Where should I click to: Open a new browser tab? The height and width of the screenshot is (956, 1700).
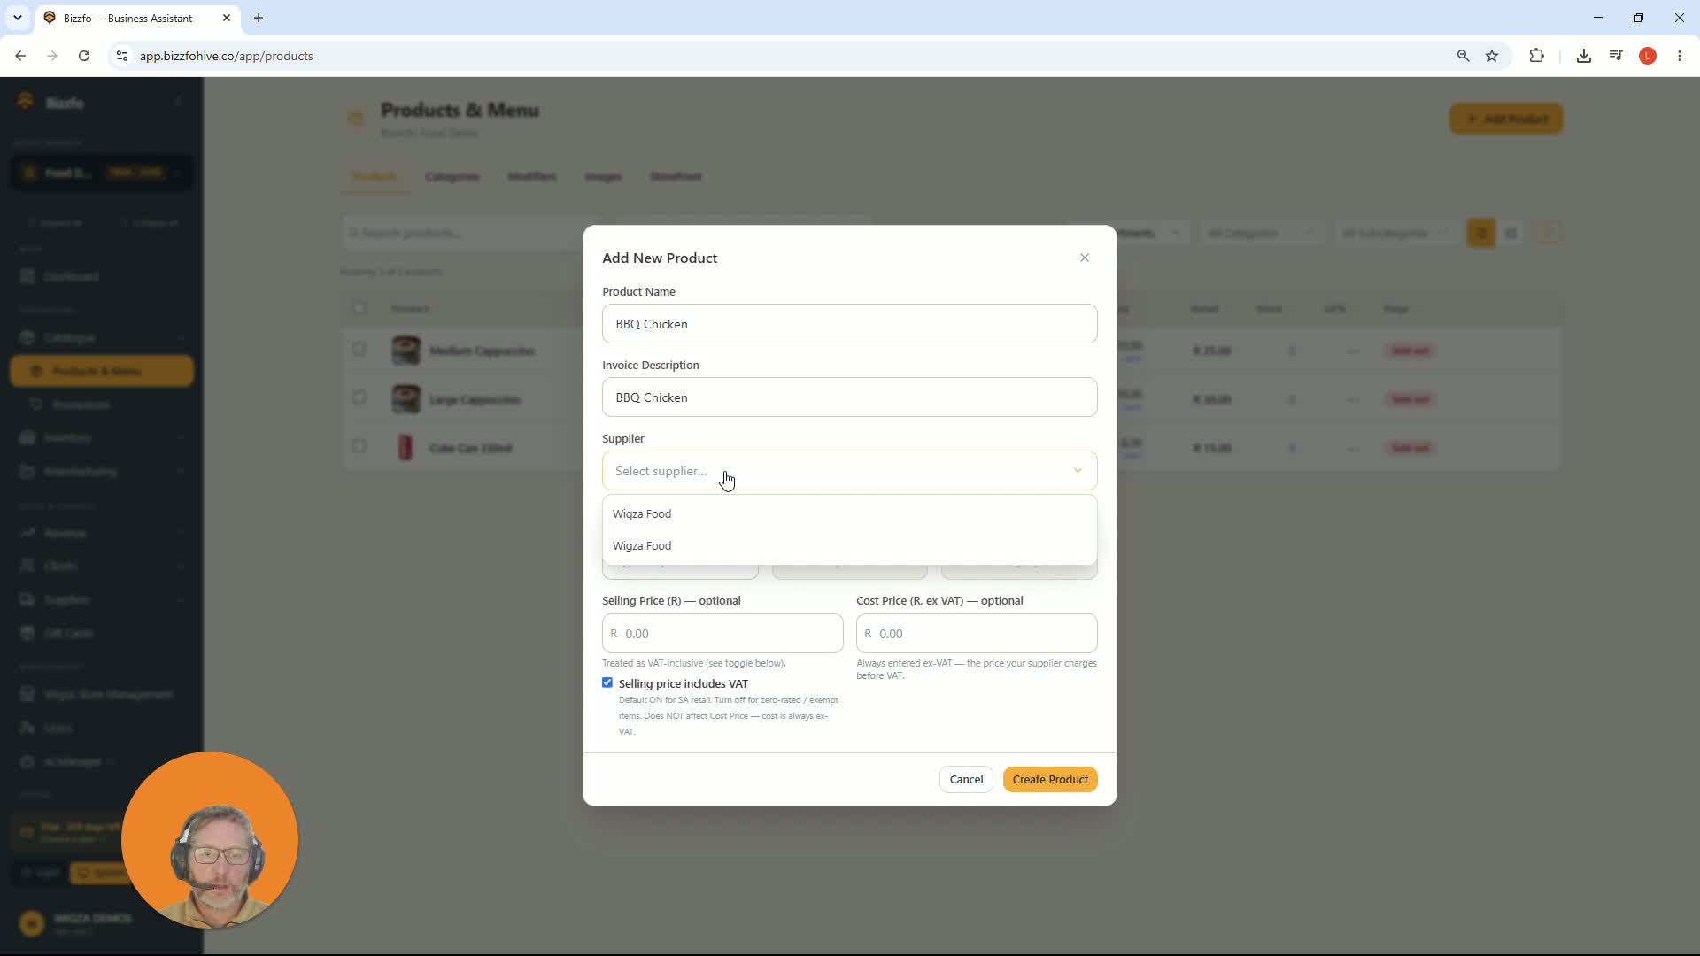pos(259,18)
